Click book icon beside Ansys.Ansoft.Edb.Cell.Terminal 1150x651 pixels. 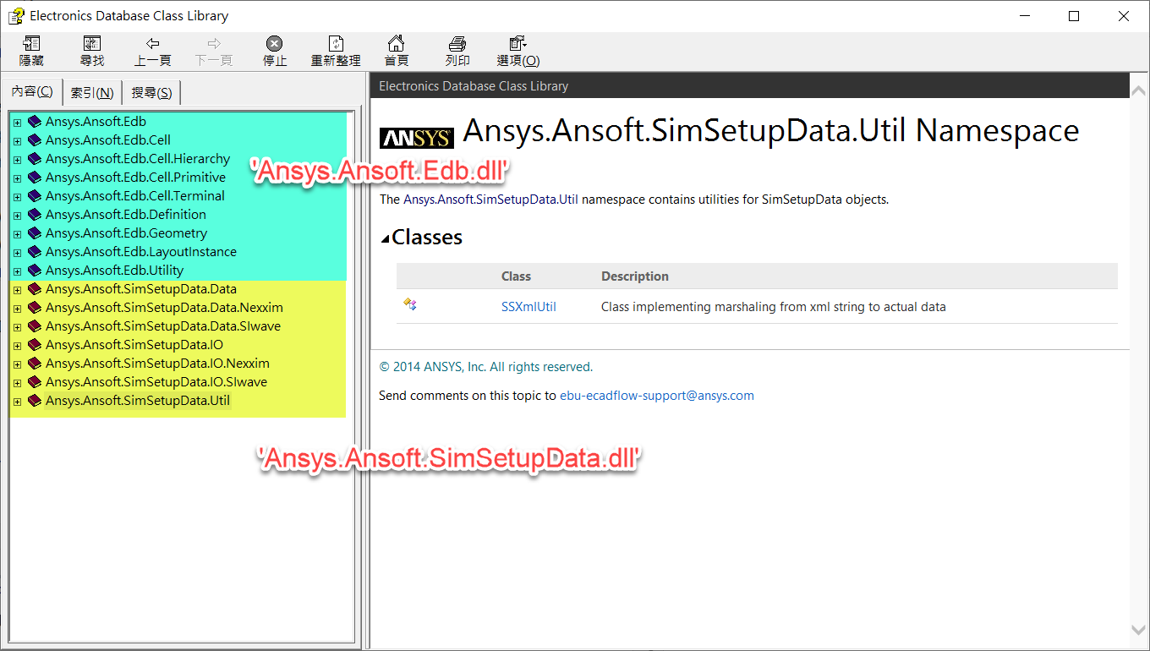[34, 196]
